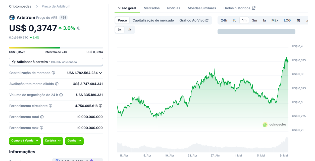Click the US$ 335.189.331 volume value

coord(89,95)
